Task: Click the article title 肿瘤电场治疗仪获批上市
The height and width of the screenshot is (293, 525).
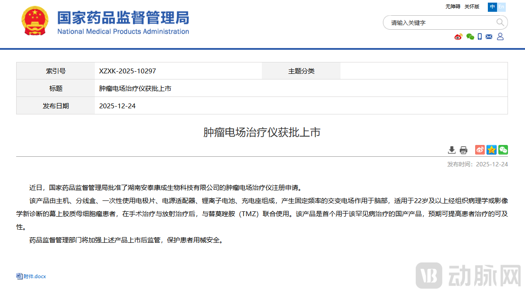Action: [262, 133]
